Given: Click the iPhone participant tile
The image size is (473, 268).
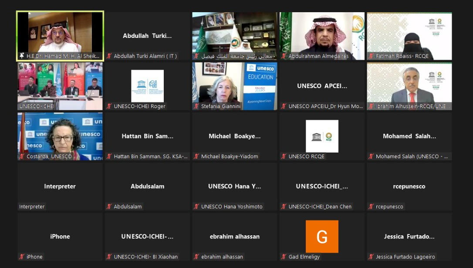Looking at the screenshot, I should 60,236.
